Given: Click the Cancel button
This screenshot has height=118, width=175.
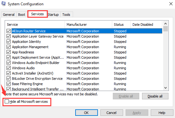Looking at the screenshot, I should tap(112, 113).
